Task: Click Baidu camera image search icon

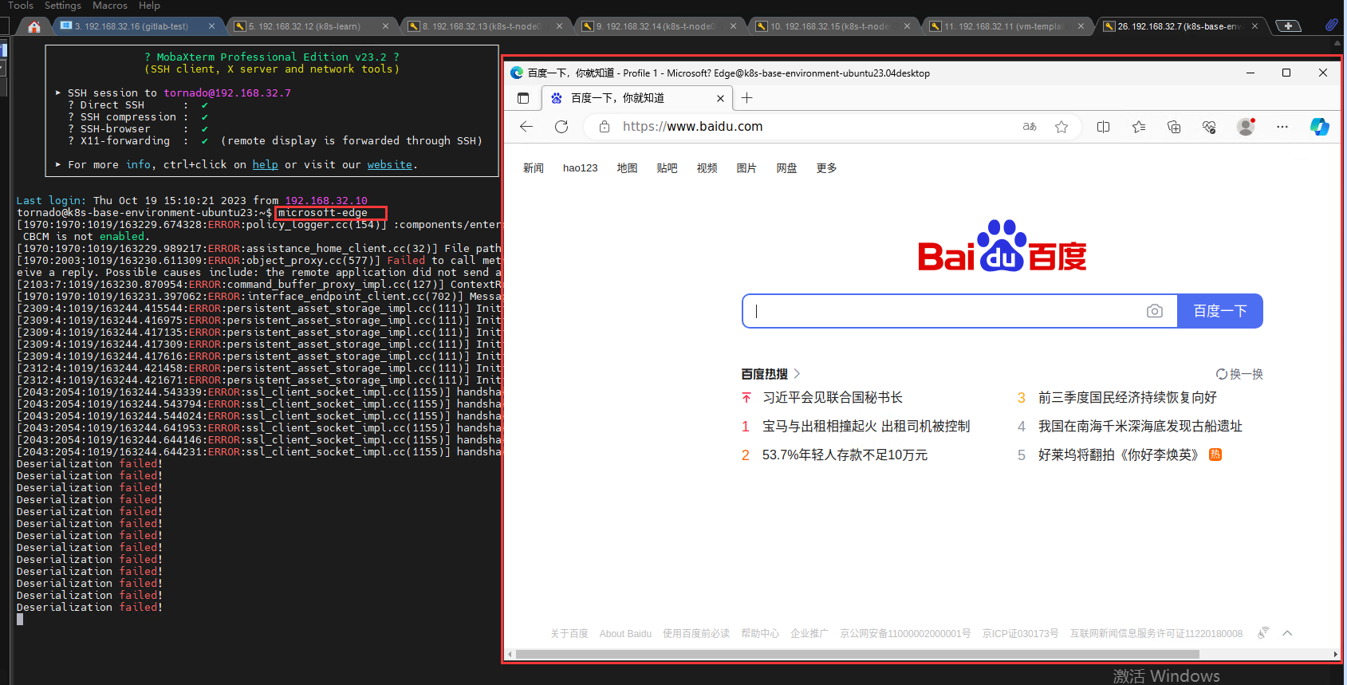Action: [1154, 311]
